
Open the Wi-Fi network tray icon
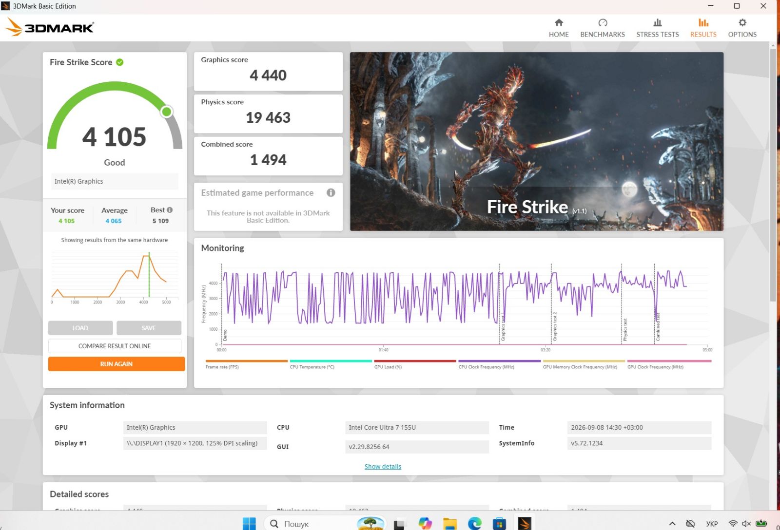click(733, 524)
